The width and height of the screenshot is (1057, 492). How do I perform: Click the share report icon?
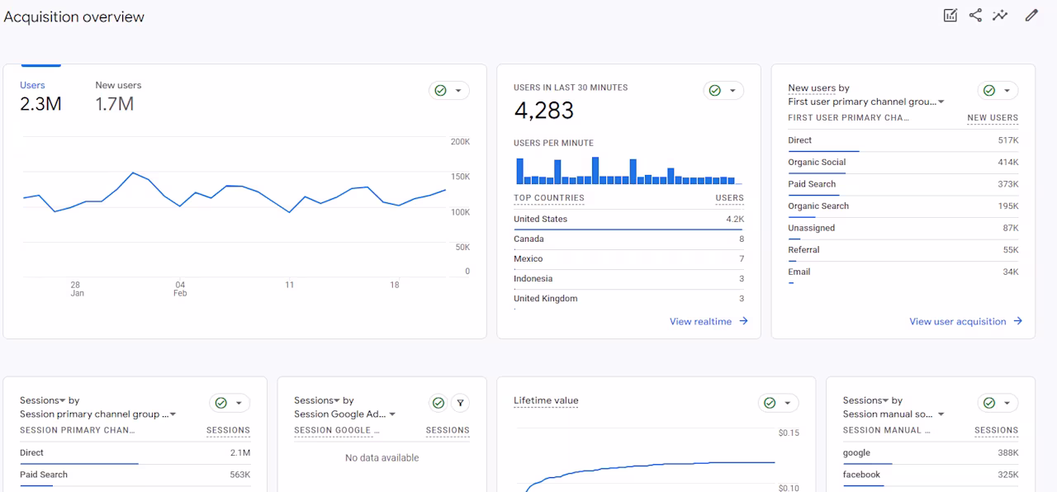coord(975,15)
